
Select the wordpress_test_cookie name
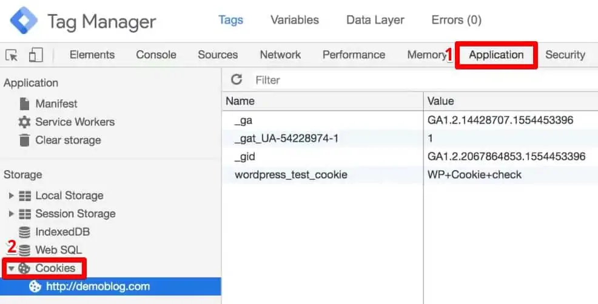[x=291, y=175]
